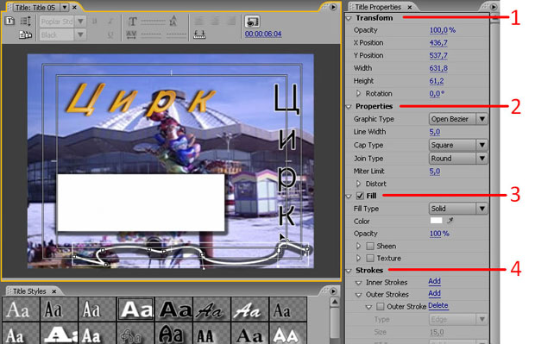Expand the Texture options triangle
Screen dimensions: 535x344
tap(358, 258)
